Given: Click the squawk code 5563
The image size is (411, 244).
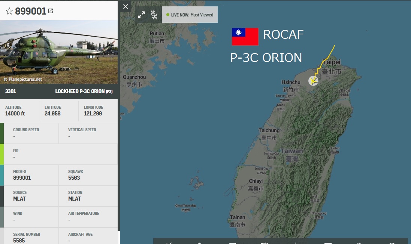Looking at the screenshot, I should (74, 178).
